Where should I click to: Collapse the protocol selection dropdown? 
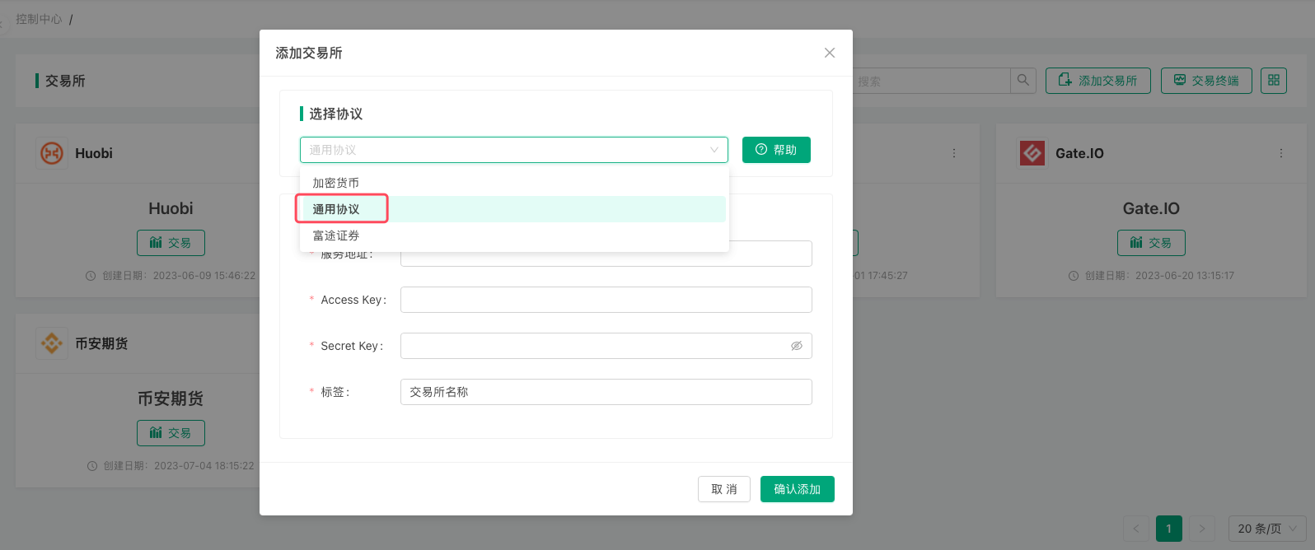(x=714, y=150)
